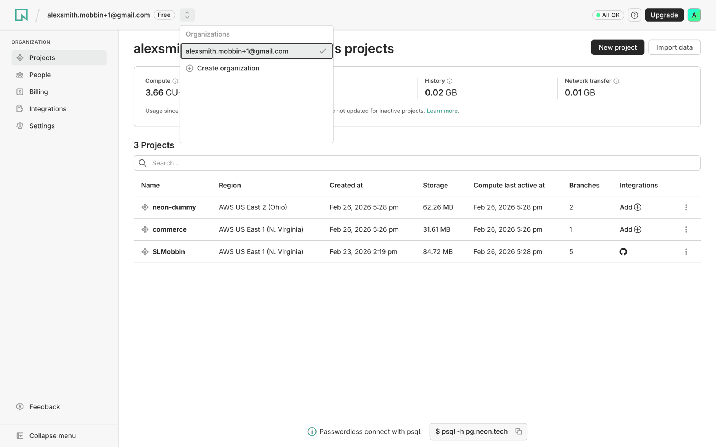This screenshot has width=716, height=447.
Task: Click the account email in header
Action: pyautogui.click(x=98, y=15)
